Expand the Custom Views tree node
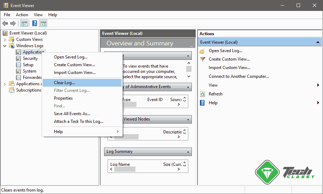 5,39
